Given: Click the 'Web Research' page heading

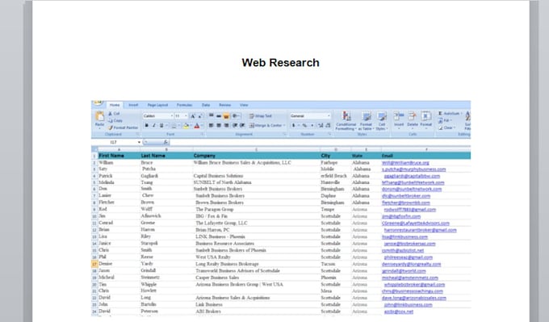Looking at the screenshot, I should (280, 63).
